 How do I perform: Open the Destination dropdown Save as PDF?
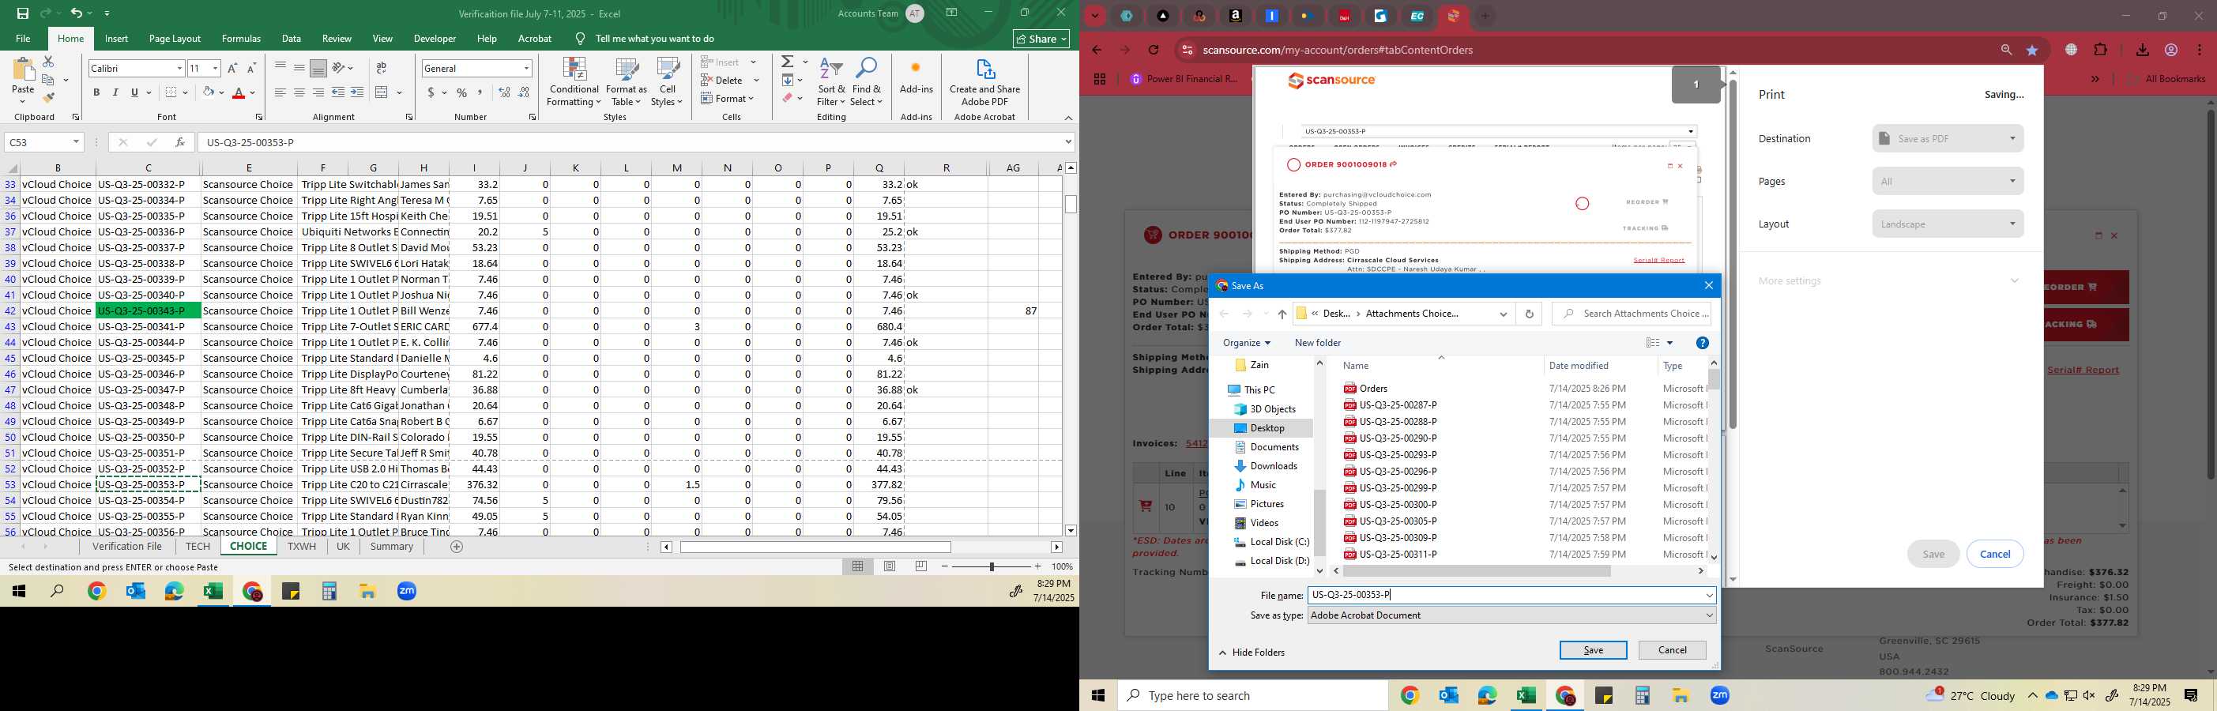1948,138
